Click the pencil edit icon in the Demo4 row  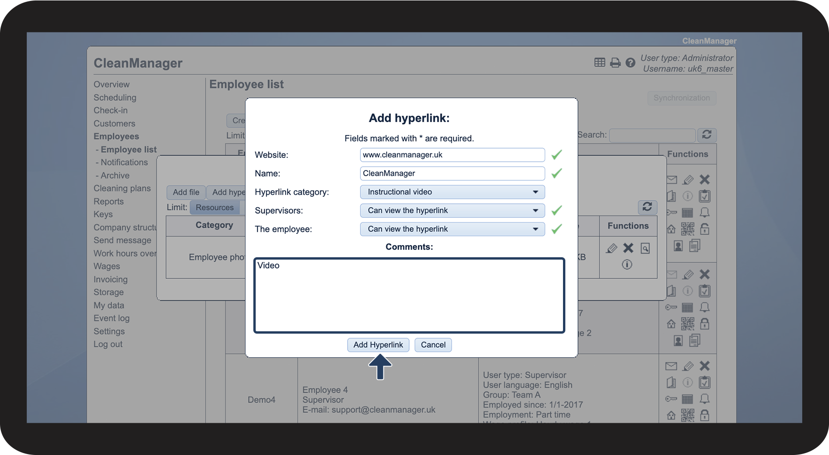click(x=688, y=366)
